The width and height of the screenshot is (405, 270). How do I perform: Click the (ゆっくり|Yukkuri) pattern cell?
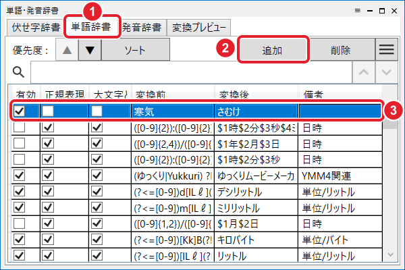pyautogui.click(x=173, y=175)
